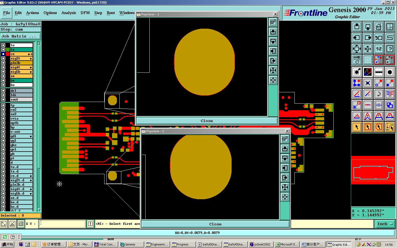
Task: Pan view left in main toolbar
Action: 357,38
